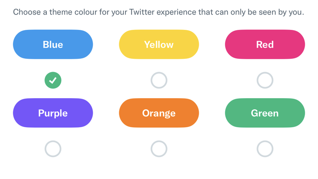Select the Blue theme colour pill

click(x=53, y=44)
